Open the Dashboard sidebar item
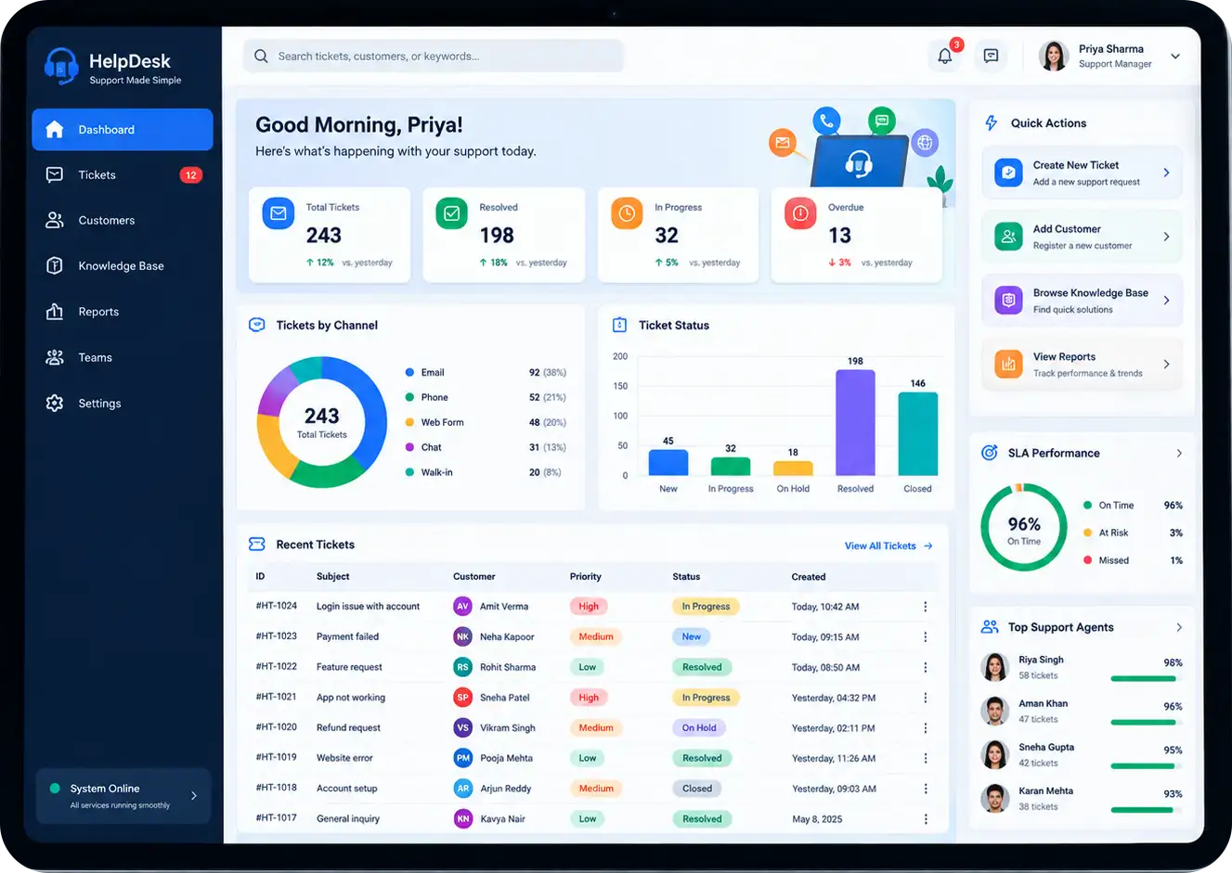This screenshot has width=1232, height=873. 123,129
